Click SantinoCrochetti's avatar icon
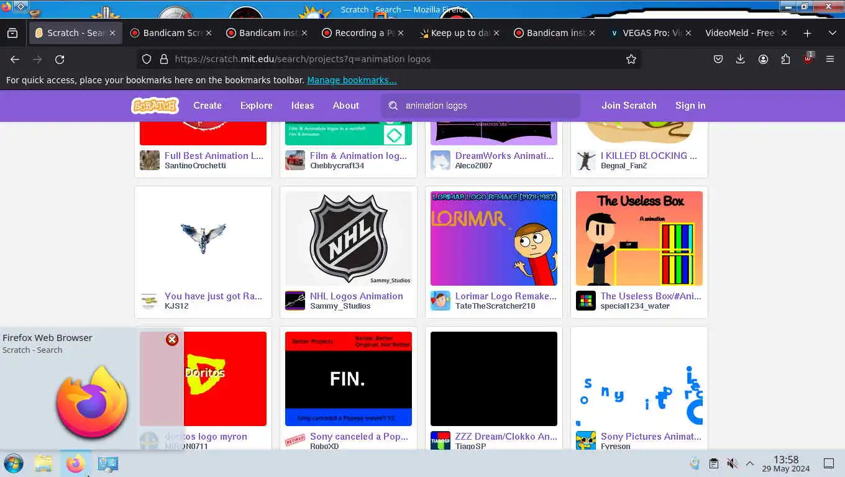Screen dimensions: 845x477 tap(150, 160)
